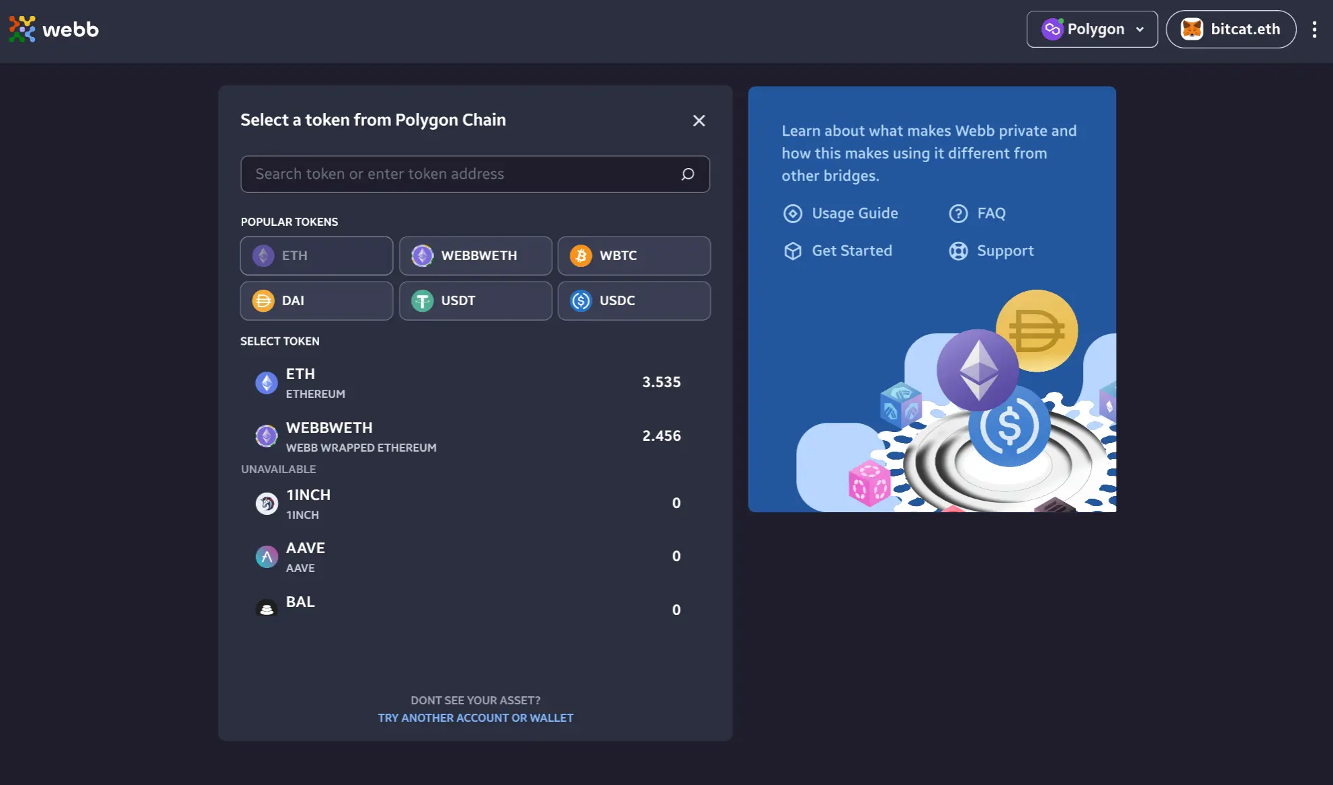The height and width of the screenshot is (785, 1333).
Task: Click the 3.535 ETH balance value
Action: point(661,382)
